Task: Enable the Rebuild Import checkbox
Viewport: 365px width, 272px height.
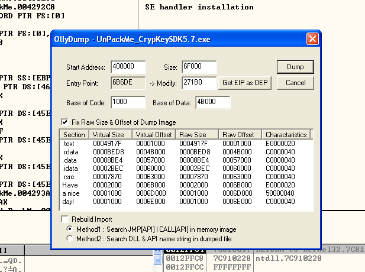Action: click(64, 219)
